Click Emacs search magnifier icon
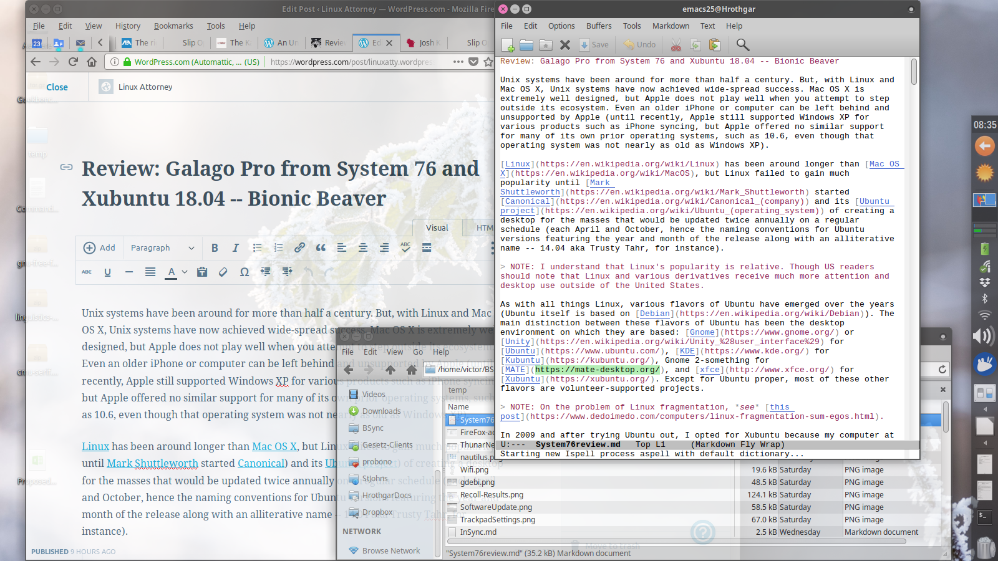This screenshot has width=998, height=561. pyautogui.click(x=743, y=45)
